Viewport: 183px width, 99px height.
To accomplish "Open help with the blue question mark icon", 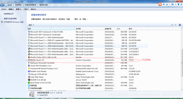I will [180, 25].
